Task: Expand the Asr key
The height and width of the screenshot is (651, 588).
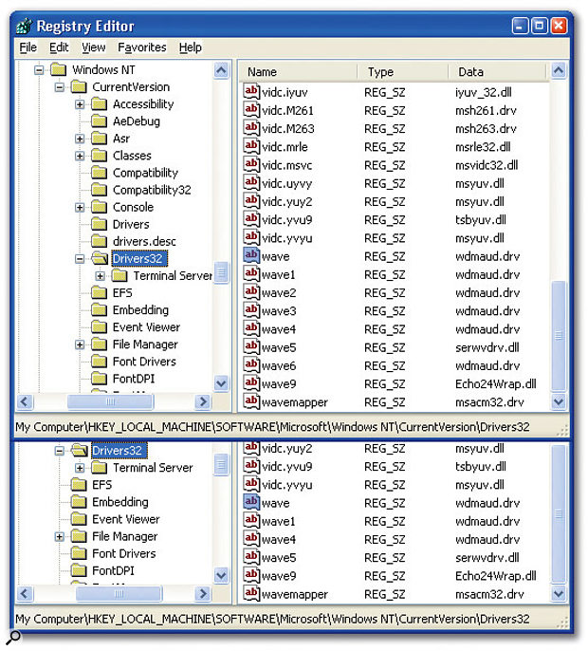Action: pyautogui.click(x=80, y=139)
